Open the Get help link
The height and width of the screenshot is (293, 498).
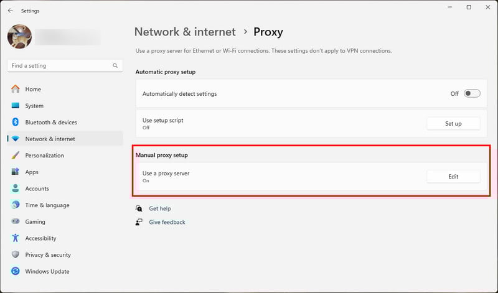point(160,208)
